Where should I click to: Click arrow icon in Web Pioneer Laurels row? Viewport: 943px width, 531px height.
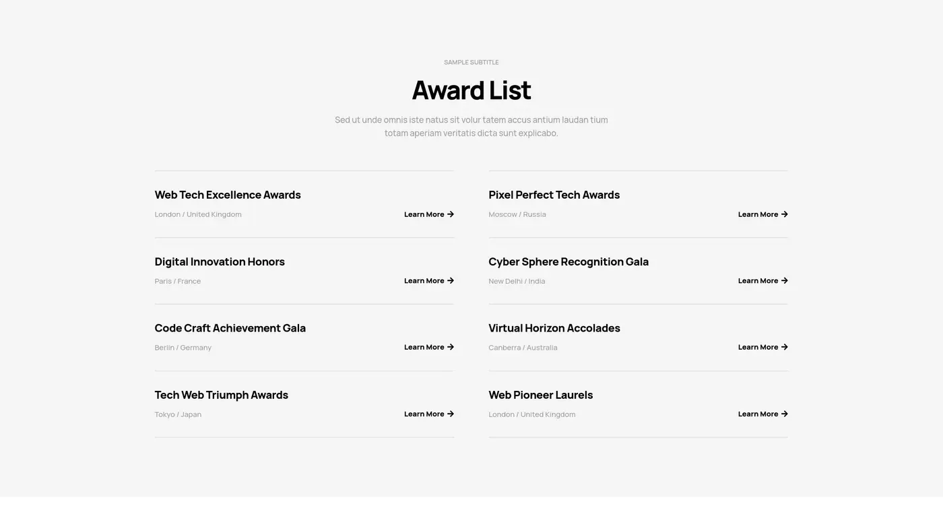tap(785, 414)
